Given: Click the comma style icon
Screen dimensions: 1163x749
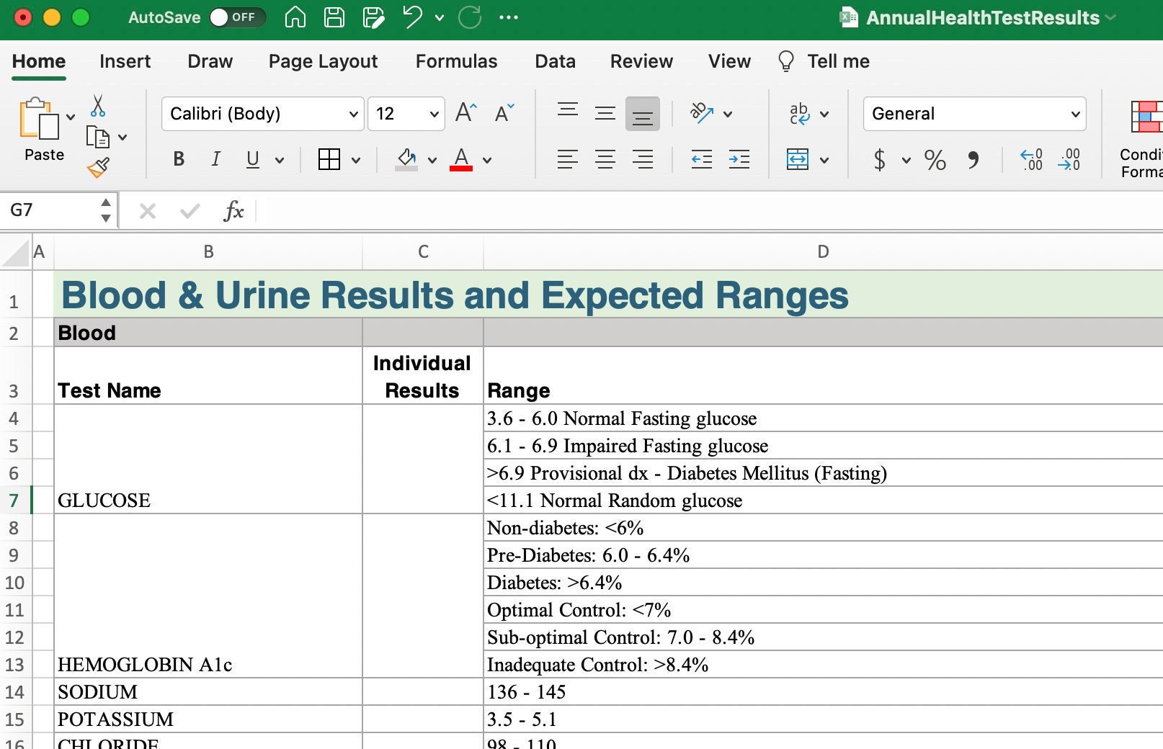Looking at the screenshot, I should (x=974, y=161).
